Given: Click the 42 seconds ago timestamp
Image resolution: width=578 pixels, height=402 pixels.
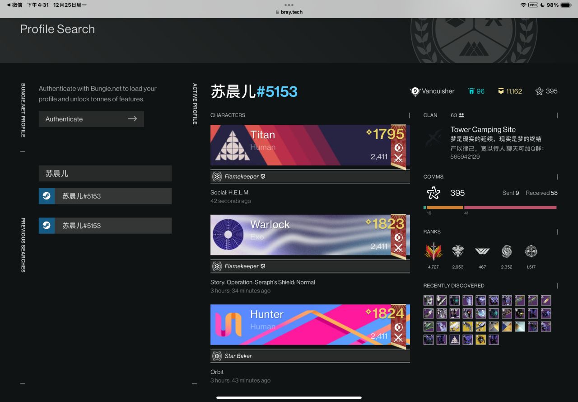Looking at the screenshot, I should [x=231, y=201].
